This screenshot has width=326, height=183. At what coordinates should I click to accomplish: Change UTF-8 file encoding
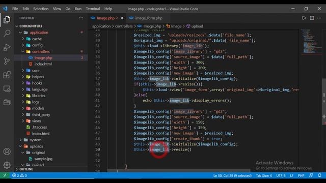[281, 175]
